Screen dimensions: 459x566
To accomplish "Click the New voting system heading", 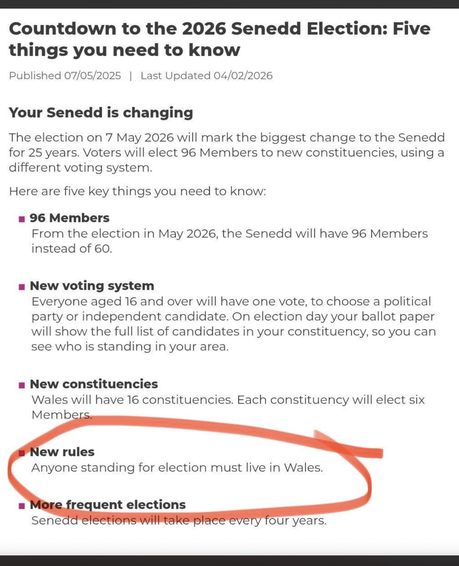I will pos(92,286).
